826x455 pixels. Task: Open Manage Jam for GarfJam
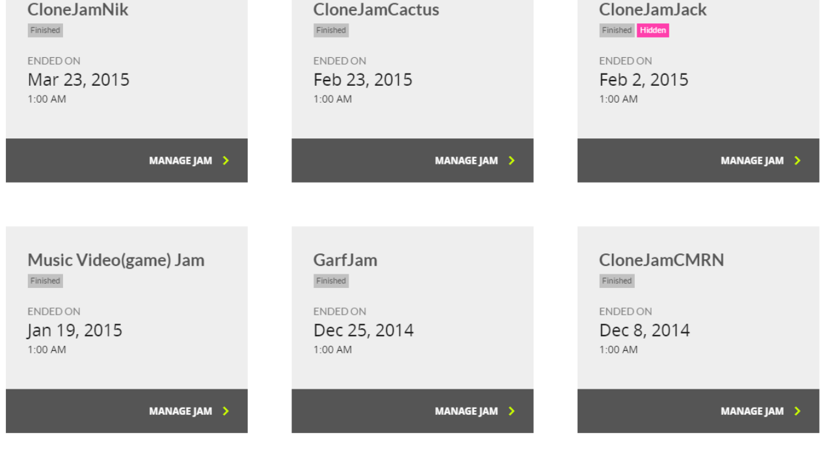coord(412,411)
